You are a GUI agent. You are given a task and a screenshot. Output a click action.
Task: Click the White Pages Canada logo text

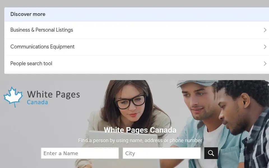tap(53, 97)
